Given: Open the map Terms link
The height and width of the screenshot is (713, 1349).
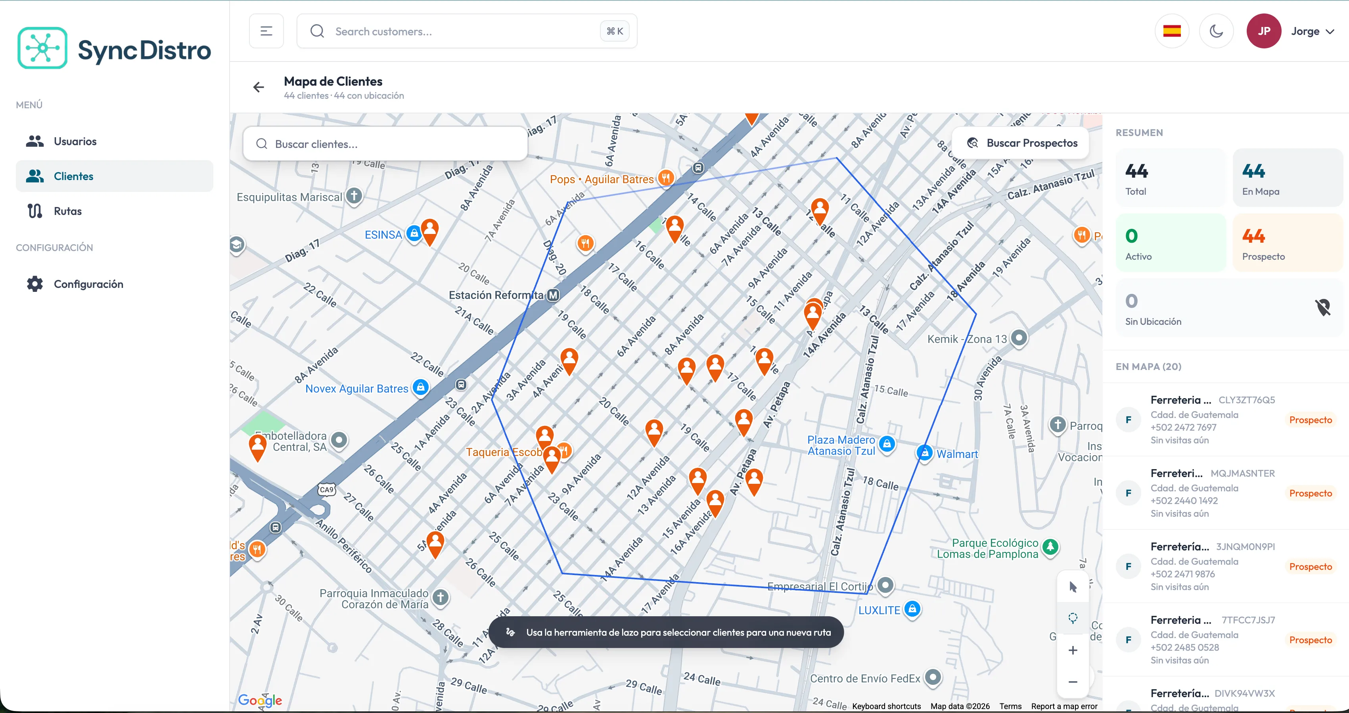Looking at the screenshot, I should (1010, 706).
